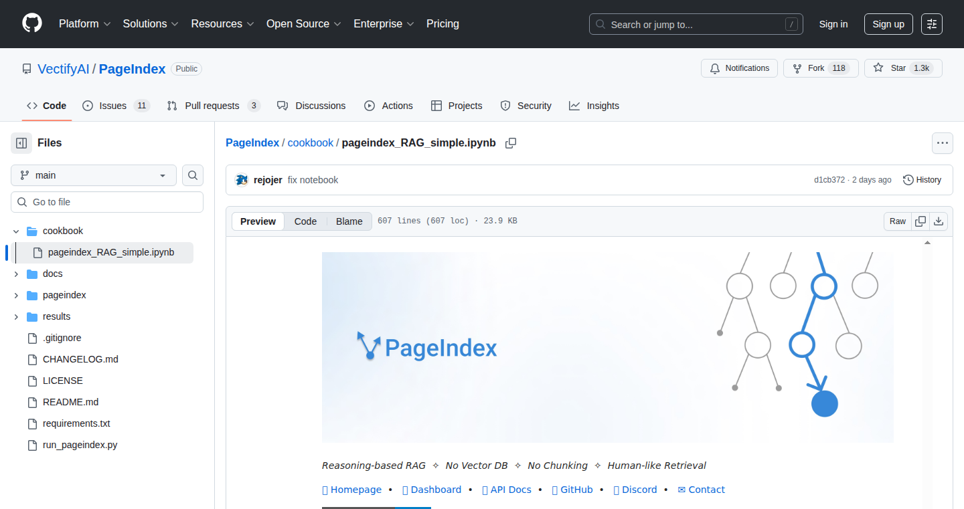Expand the Open Source menu
Image resolution: width=964 pixels, height=509 pixels.
point(304,23)
